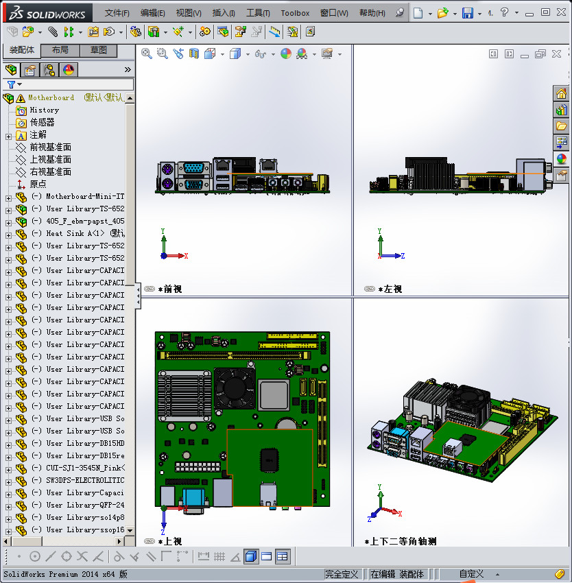Toggle the top view link-views chain icon
Image resolution: width=572 pixels, height=583 pixels.
point(149,541)
